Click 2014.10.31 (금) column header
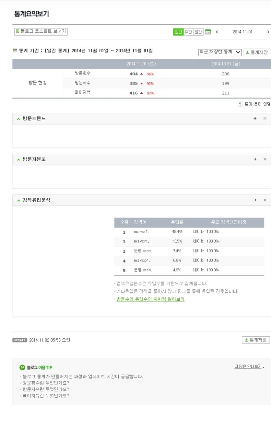This screenshot has width=271, height=430. [226, 64]
